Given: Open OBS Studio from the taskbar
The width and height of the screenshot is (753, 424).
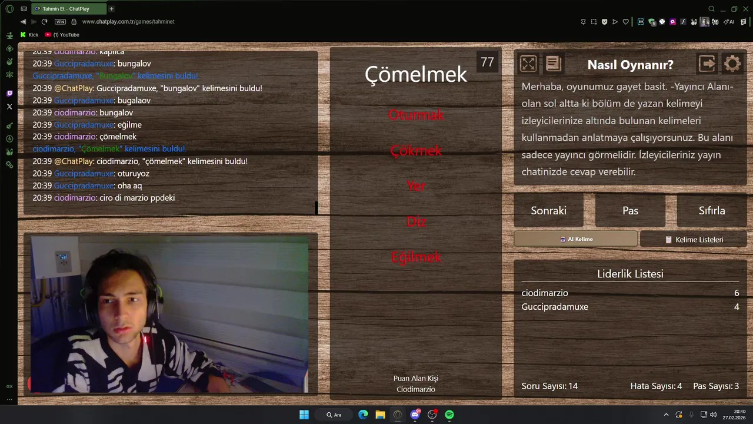Looking at the screenshot, I should 432,415.
